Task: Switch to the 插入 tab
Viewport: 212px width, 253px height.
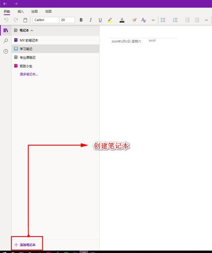Action: pyautogui.click(x=21, y=12)
